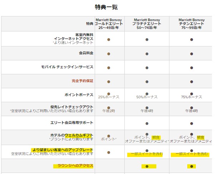Click the 特典一覧 heading text
This screenshot has height=174, width=218.
(106, 7)
